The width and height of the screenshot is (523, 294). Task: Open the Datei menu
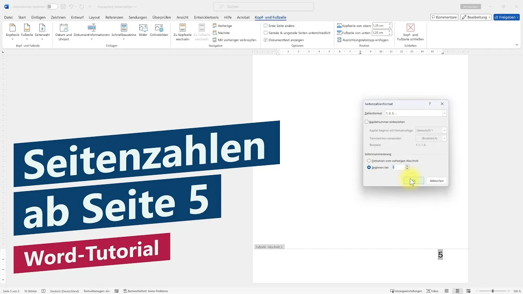click(8, 18)
